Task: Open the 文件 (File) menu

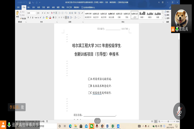Action: pyautogui.click(x=18, y=7)
